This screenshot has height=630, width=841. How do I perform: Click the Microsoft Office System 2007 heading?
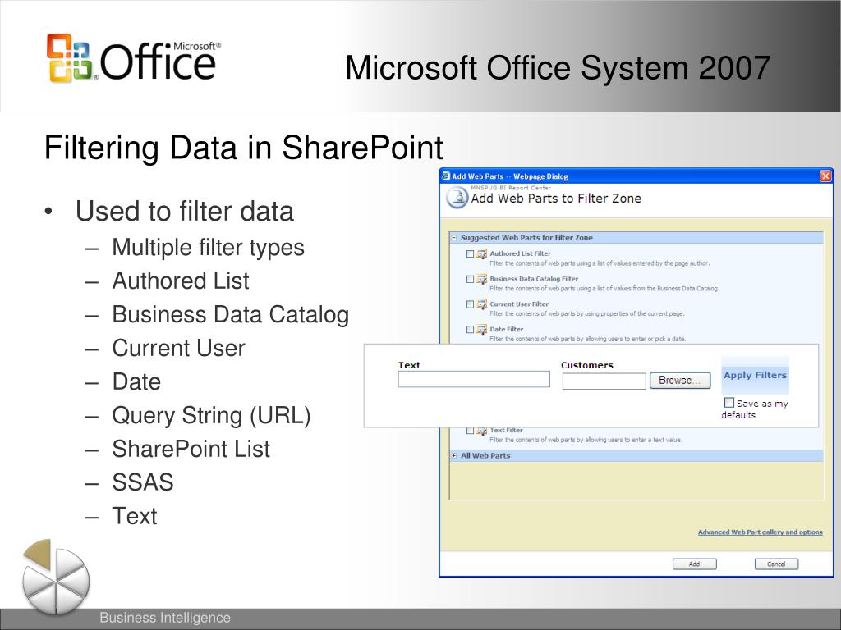point(558,68)
